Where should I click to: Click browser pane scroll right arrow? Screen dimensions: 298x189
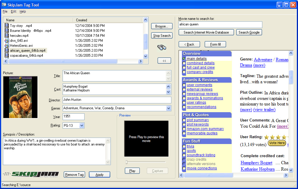coord(286,175)
